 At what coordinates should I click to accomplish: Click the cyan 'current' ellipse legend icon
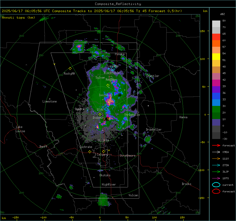216,185
